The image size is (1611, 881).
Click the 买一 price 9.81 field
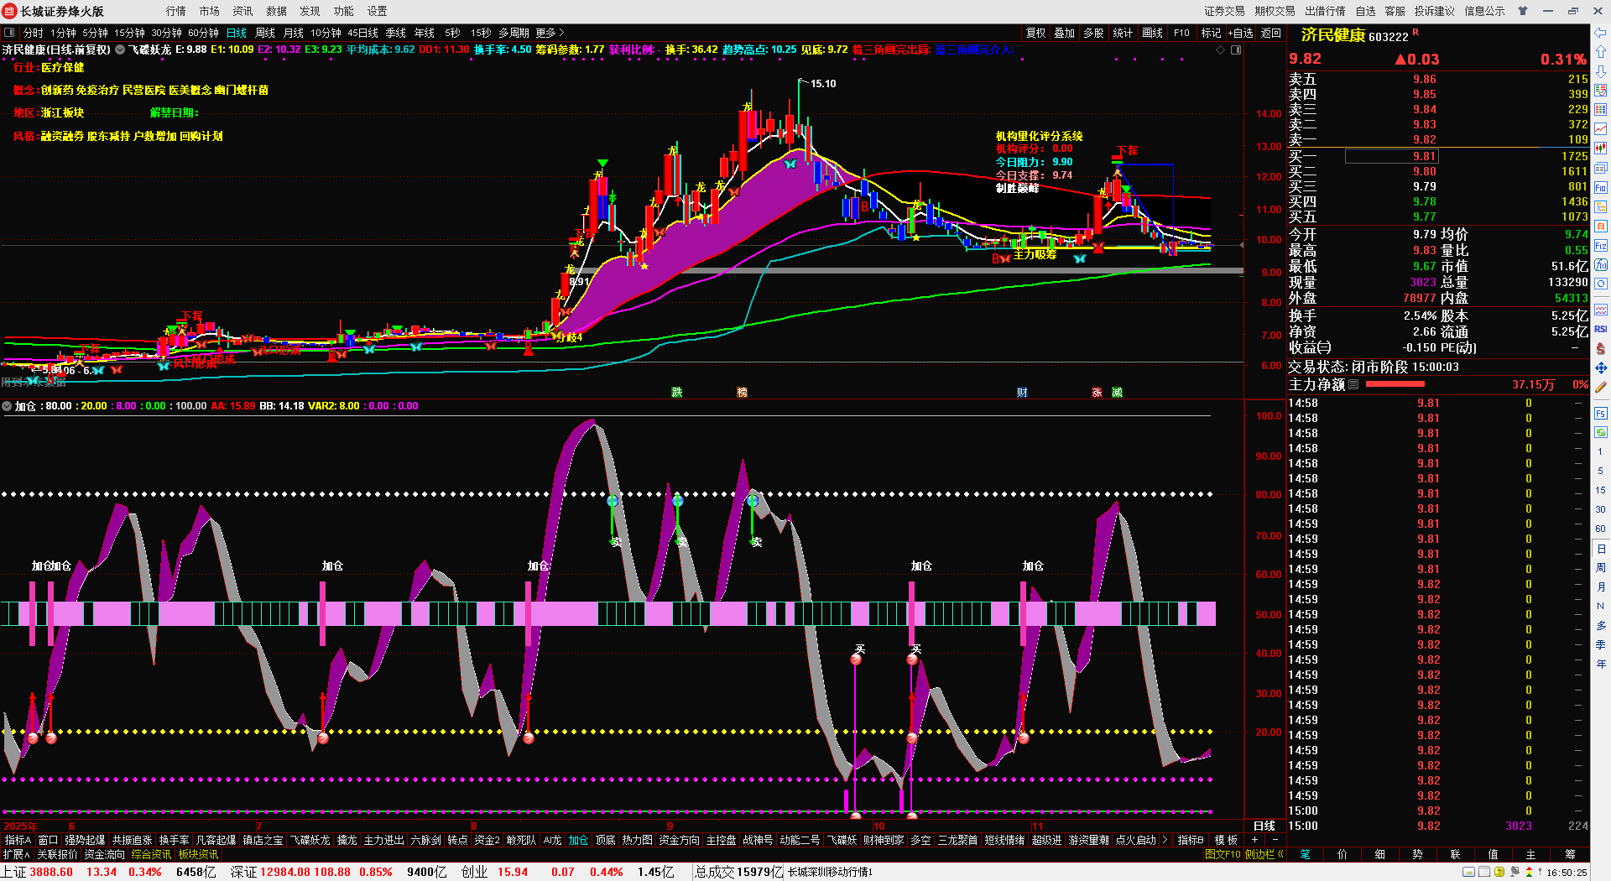1391,156
